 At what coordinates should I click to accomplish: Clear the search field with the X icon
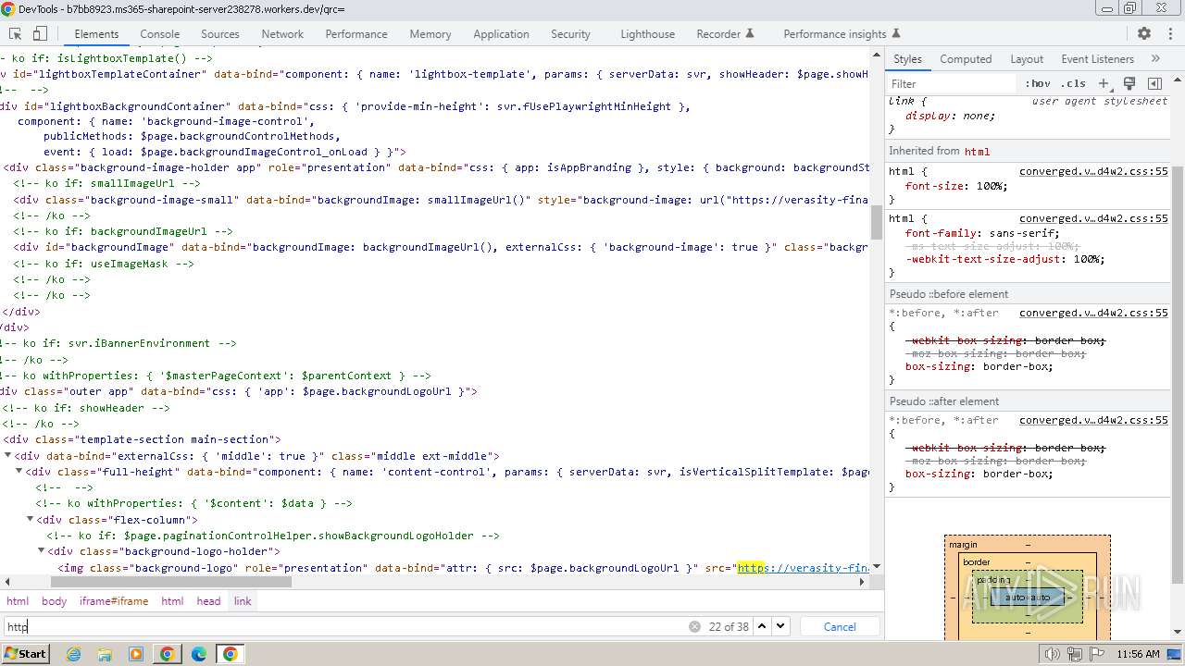[x=694, y=626]
